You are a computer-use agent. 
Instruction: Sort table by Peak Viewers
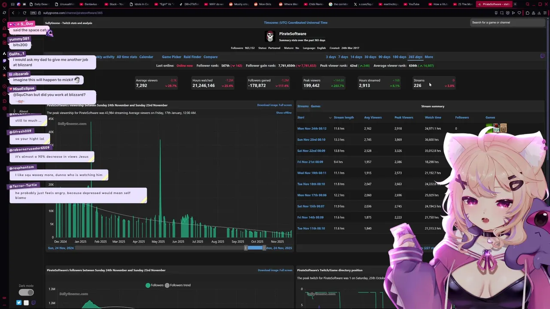[404, 118]
